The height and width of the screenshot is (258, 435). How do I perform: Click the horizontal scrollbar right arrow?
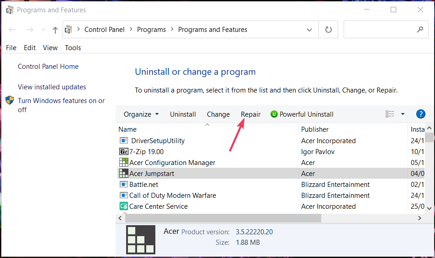point(419,218)
